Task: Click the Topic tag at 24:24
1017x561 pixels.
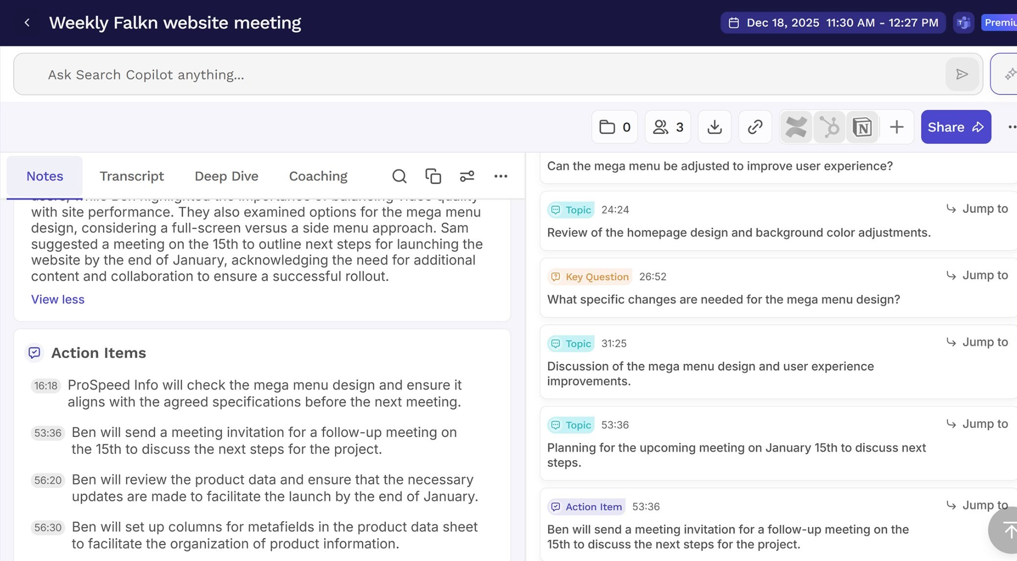Action: 570,210
